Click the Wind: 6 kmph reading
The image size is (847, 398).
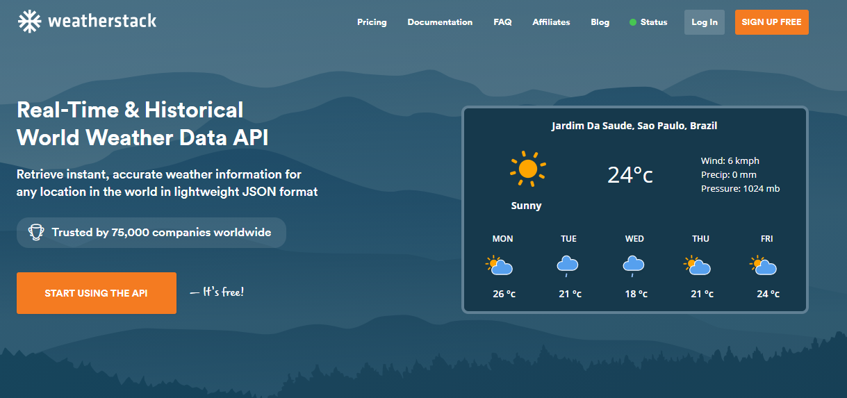(x=730, y=160)
